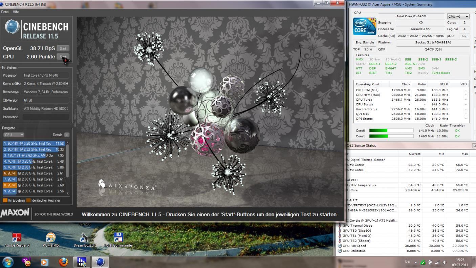Select the GPU TS1 (MemIO) thermometer icon
Image resolution: width=476 pixels, height=268 pixels.
pyautogui.click(x=340, y=235)
